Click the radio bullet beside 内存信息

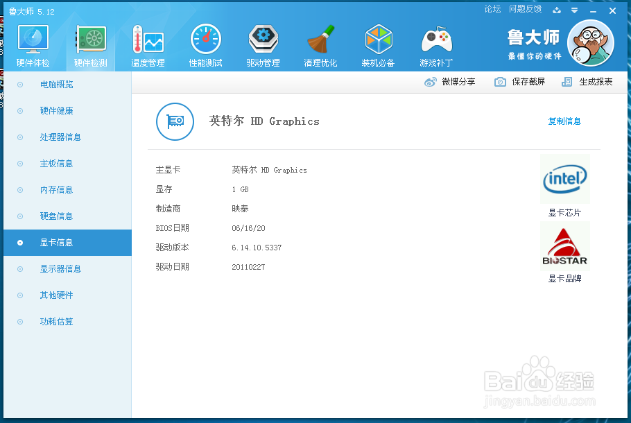click(x=20, y=190)
